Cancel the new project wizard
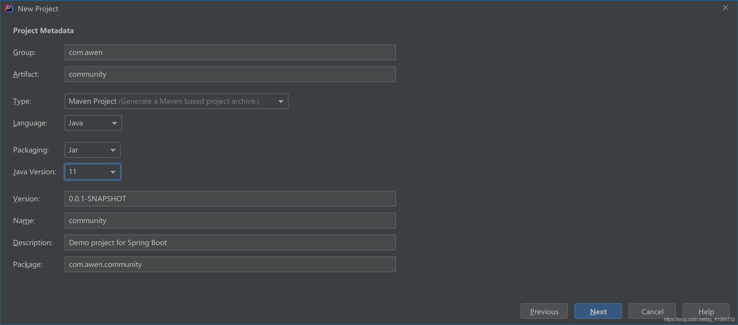 point(652,311)
